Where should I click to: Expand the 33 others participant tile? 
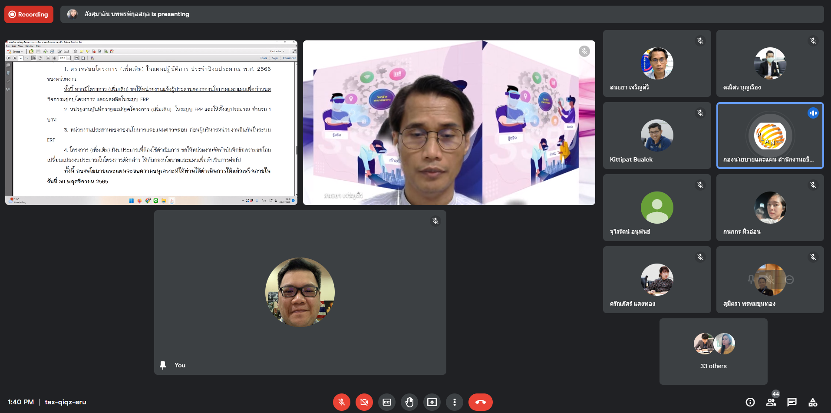pyautogui.click(x=713, y=351)
